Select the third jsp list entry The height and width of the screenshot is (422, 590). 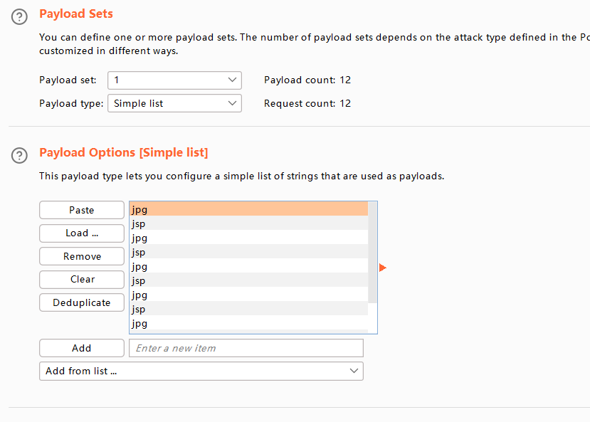coord(248,280)
